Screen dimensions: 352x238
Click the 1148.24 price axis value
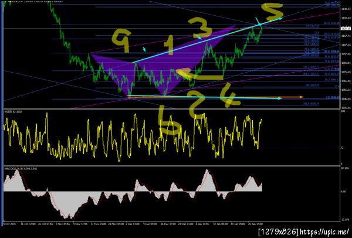click(346, 9)
